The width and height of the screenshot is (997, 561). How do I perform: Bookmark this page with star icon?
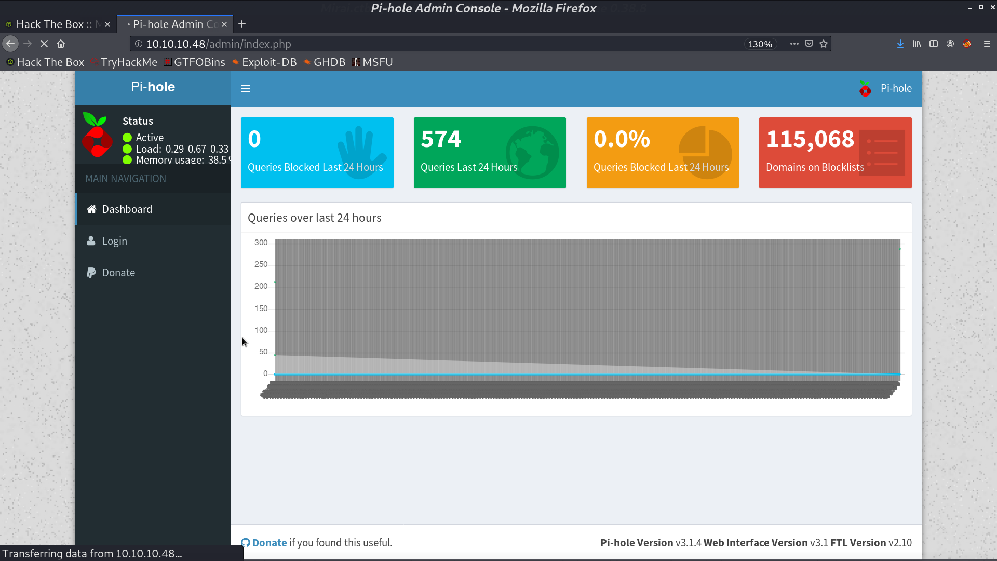pyautogui.click(x=824, y=44)
